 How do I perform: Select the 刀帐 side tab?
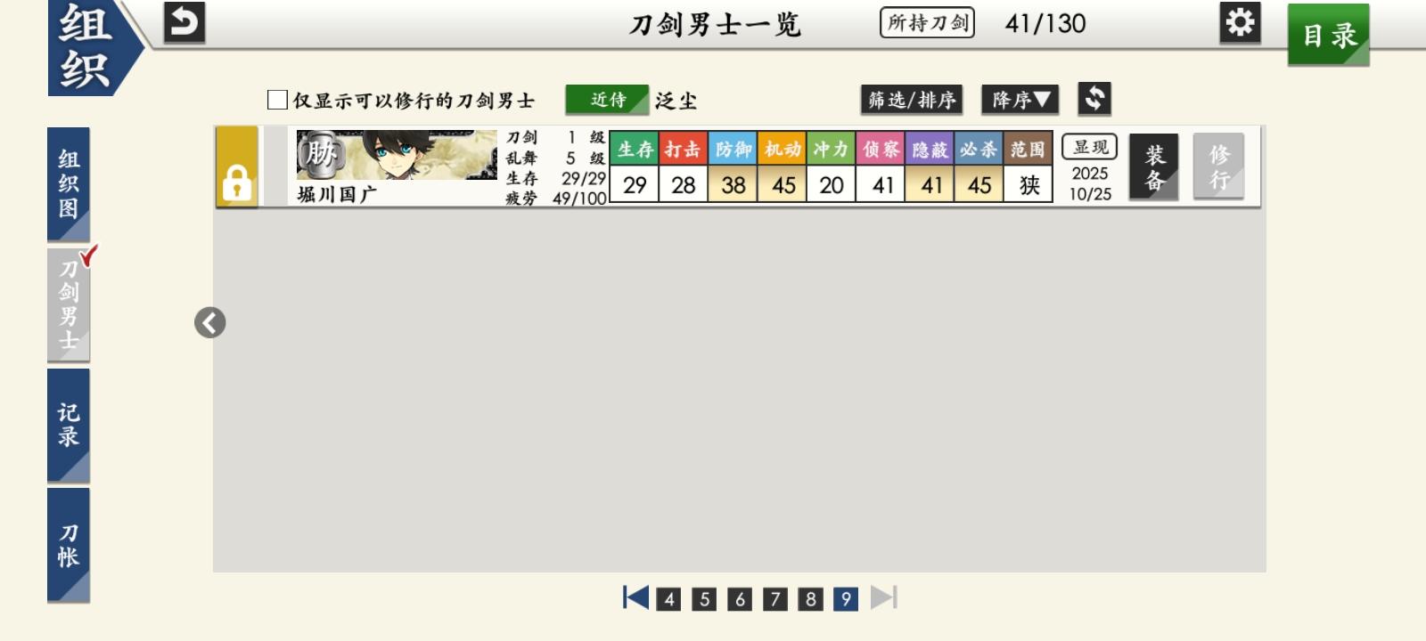pos(69,545)
